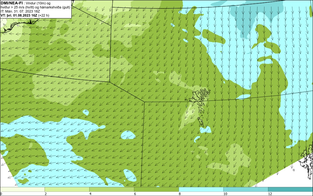Select the 6–8 m/s dark green swatch
Image resolution: width=313 pixels, height=196 pixels.
pos(156,189)
